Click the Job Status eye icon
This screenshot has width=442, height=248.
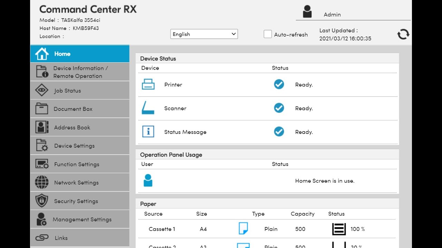coord(42,90)
